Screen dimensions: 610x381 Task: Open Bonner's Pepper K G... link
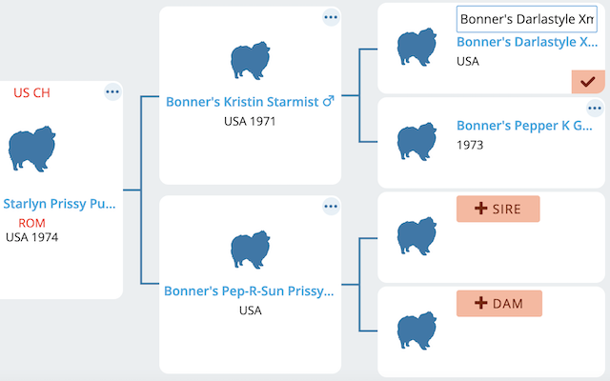(x=524, y=126)
